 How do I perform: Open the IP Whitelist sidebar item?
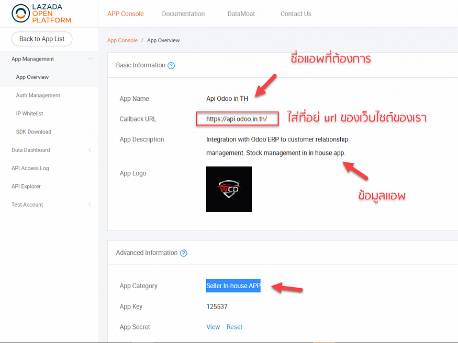click(x=29, y=114)
